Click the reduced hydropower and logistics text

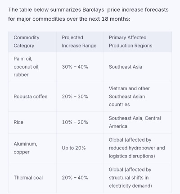[x=137, y=152]
